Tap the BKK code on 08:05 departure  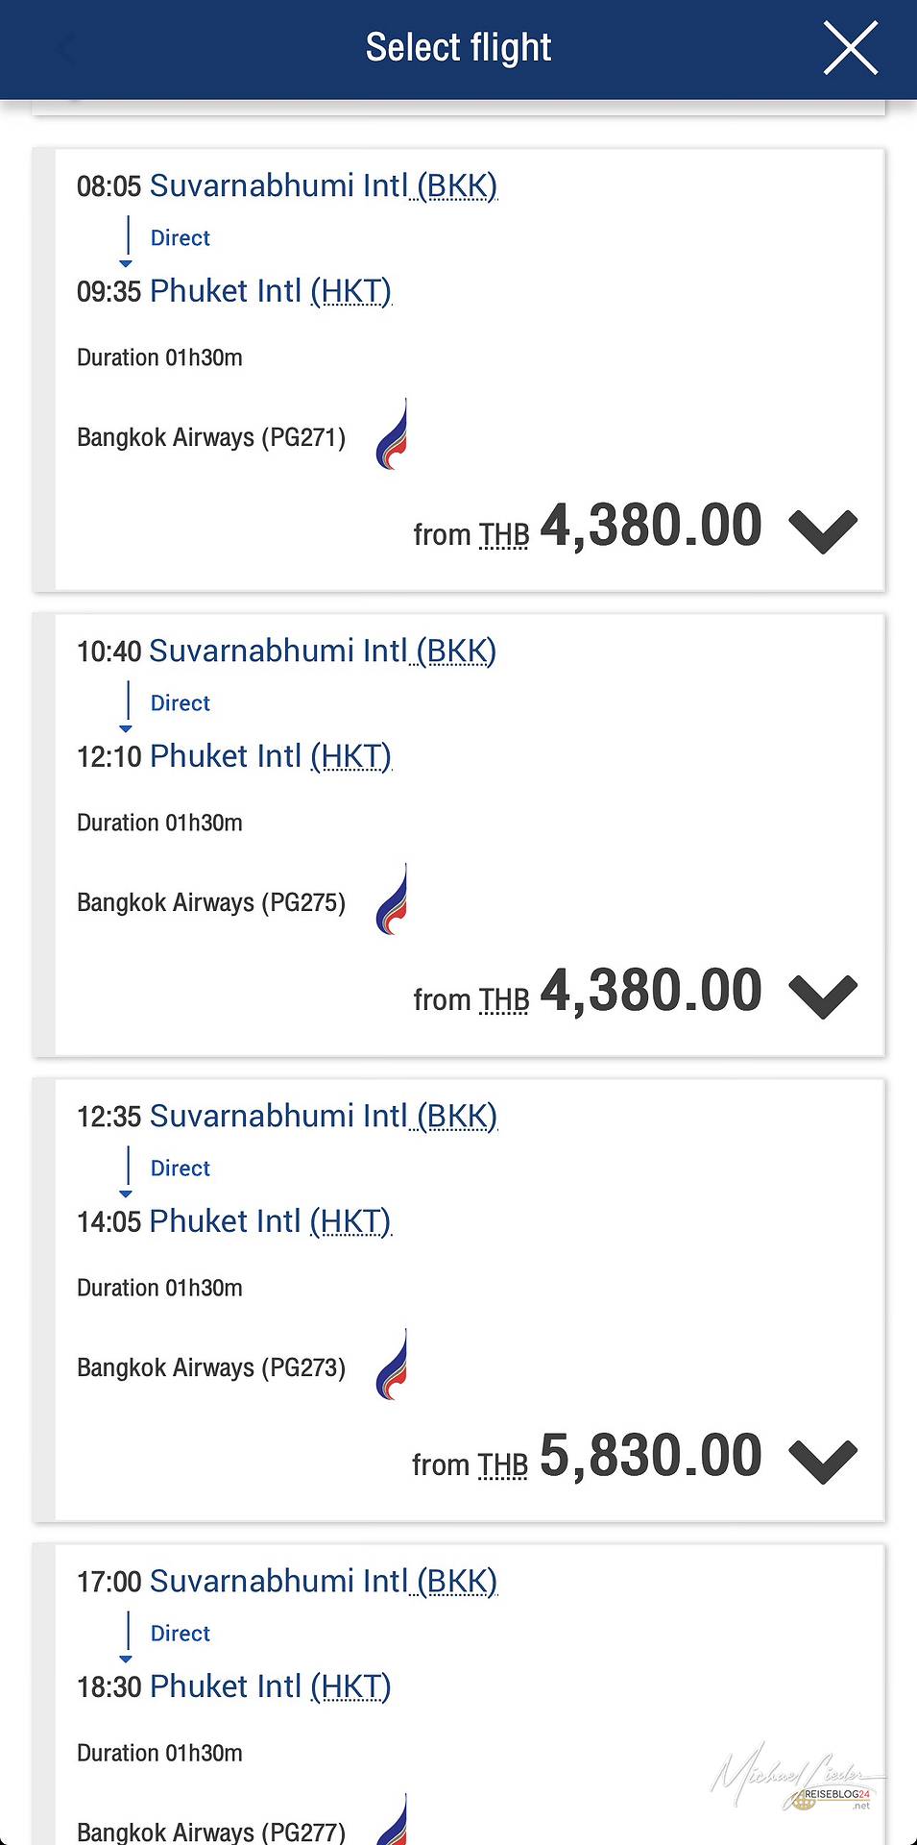coord(457,185)
